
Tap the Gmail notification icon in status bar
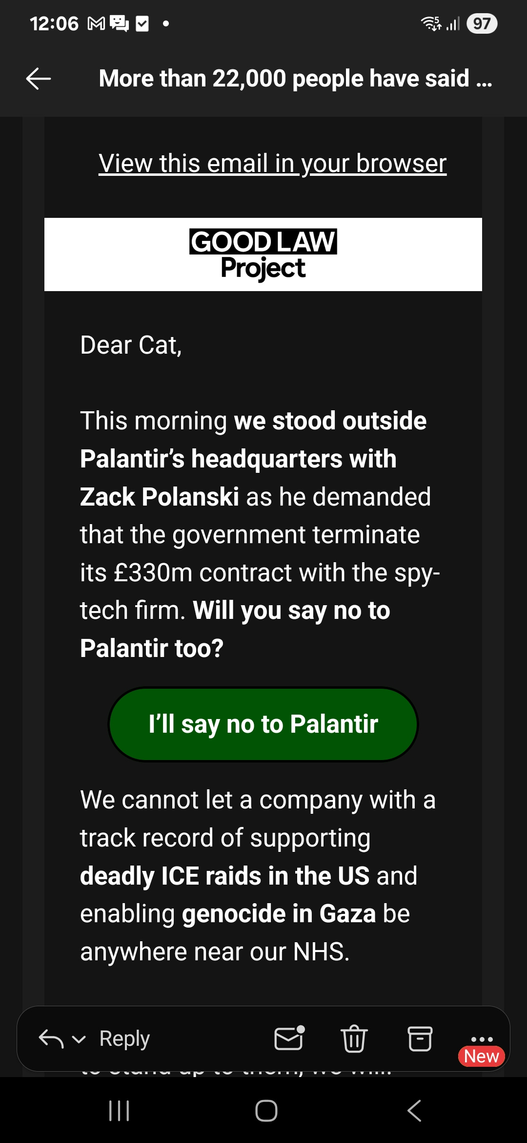[96, 23]
